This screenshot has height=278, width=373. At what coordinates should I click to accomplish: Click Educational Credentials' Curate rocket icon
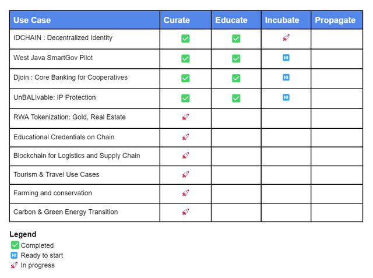[185, 137]
